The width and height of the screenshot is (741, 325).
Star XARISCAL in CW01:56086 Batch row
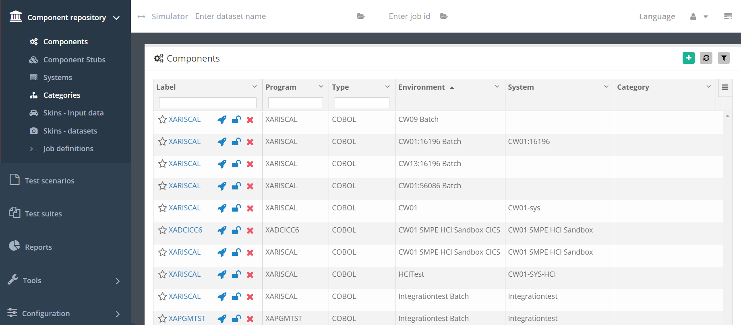162,186
